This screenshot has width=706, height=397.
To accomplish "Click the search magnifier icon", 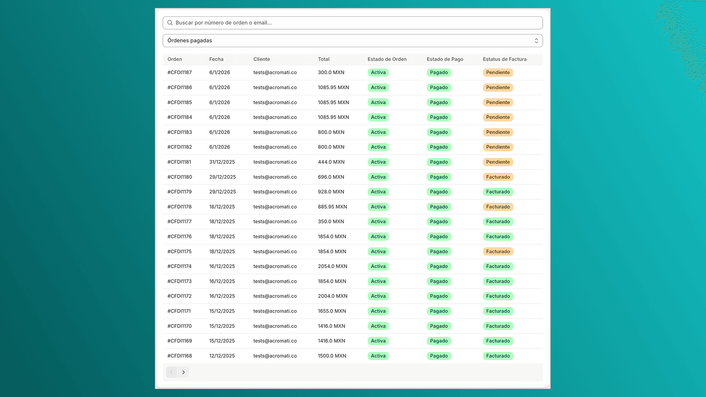I will [x=170, y=22].
